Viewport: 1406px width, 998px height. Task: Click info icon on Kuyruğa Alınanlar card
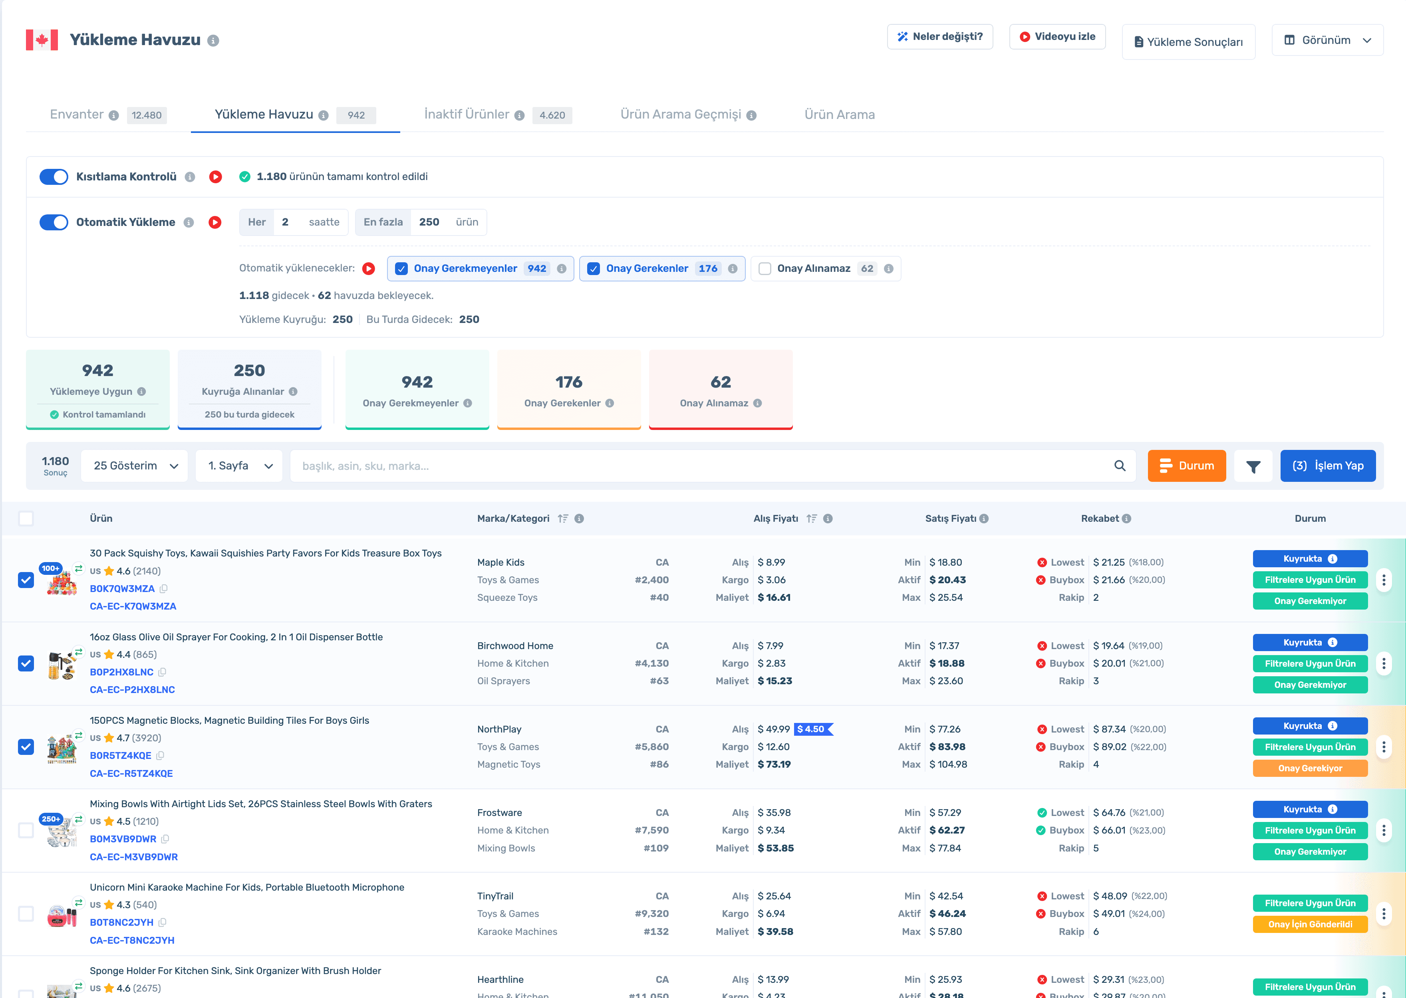[293, 392]
